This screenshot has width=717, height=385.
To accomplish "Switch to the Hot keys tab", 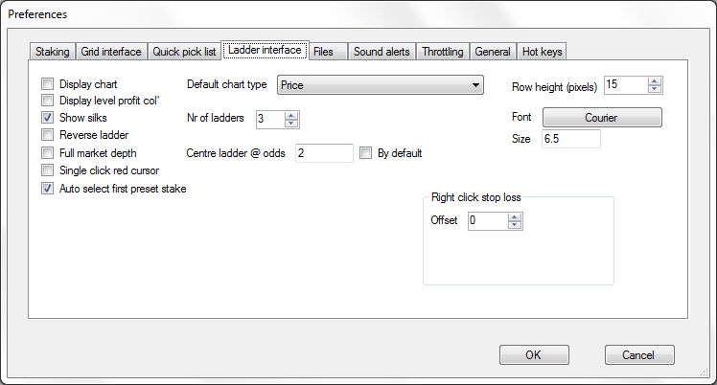I will (542, 52).
